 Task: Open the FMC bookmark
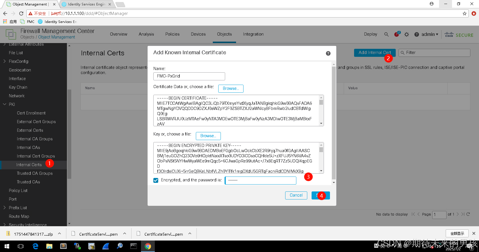28,22
